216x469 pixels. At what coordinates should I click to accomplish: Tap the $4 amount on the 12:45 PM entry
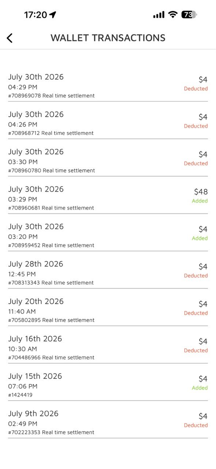(x=203, y=267)
